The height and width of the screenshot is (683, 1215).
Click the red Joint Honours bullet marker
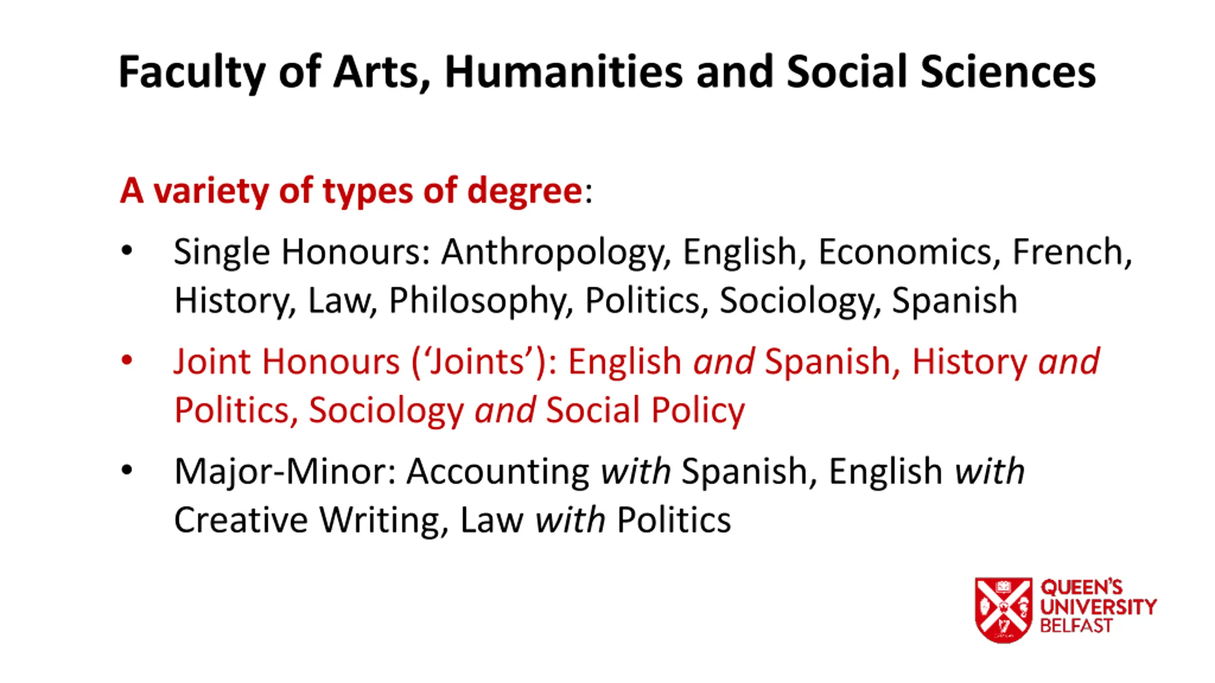(127, 360)
